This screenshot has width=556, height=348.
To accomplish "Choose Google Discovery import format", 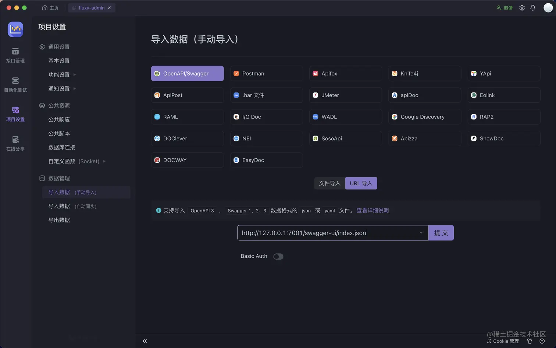I will point(425,117).
